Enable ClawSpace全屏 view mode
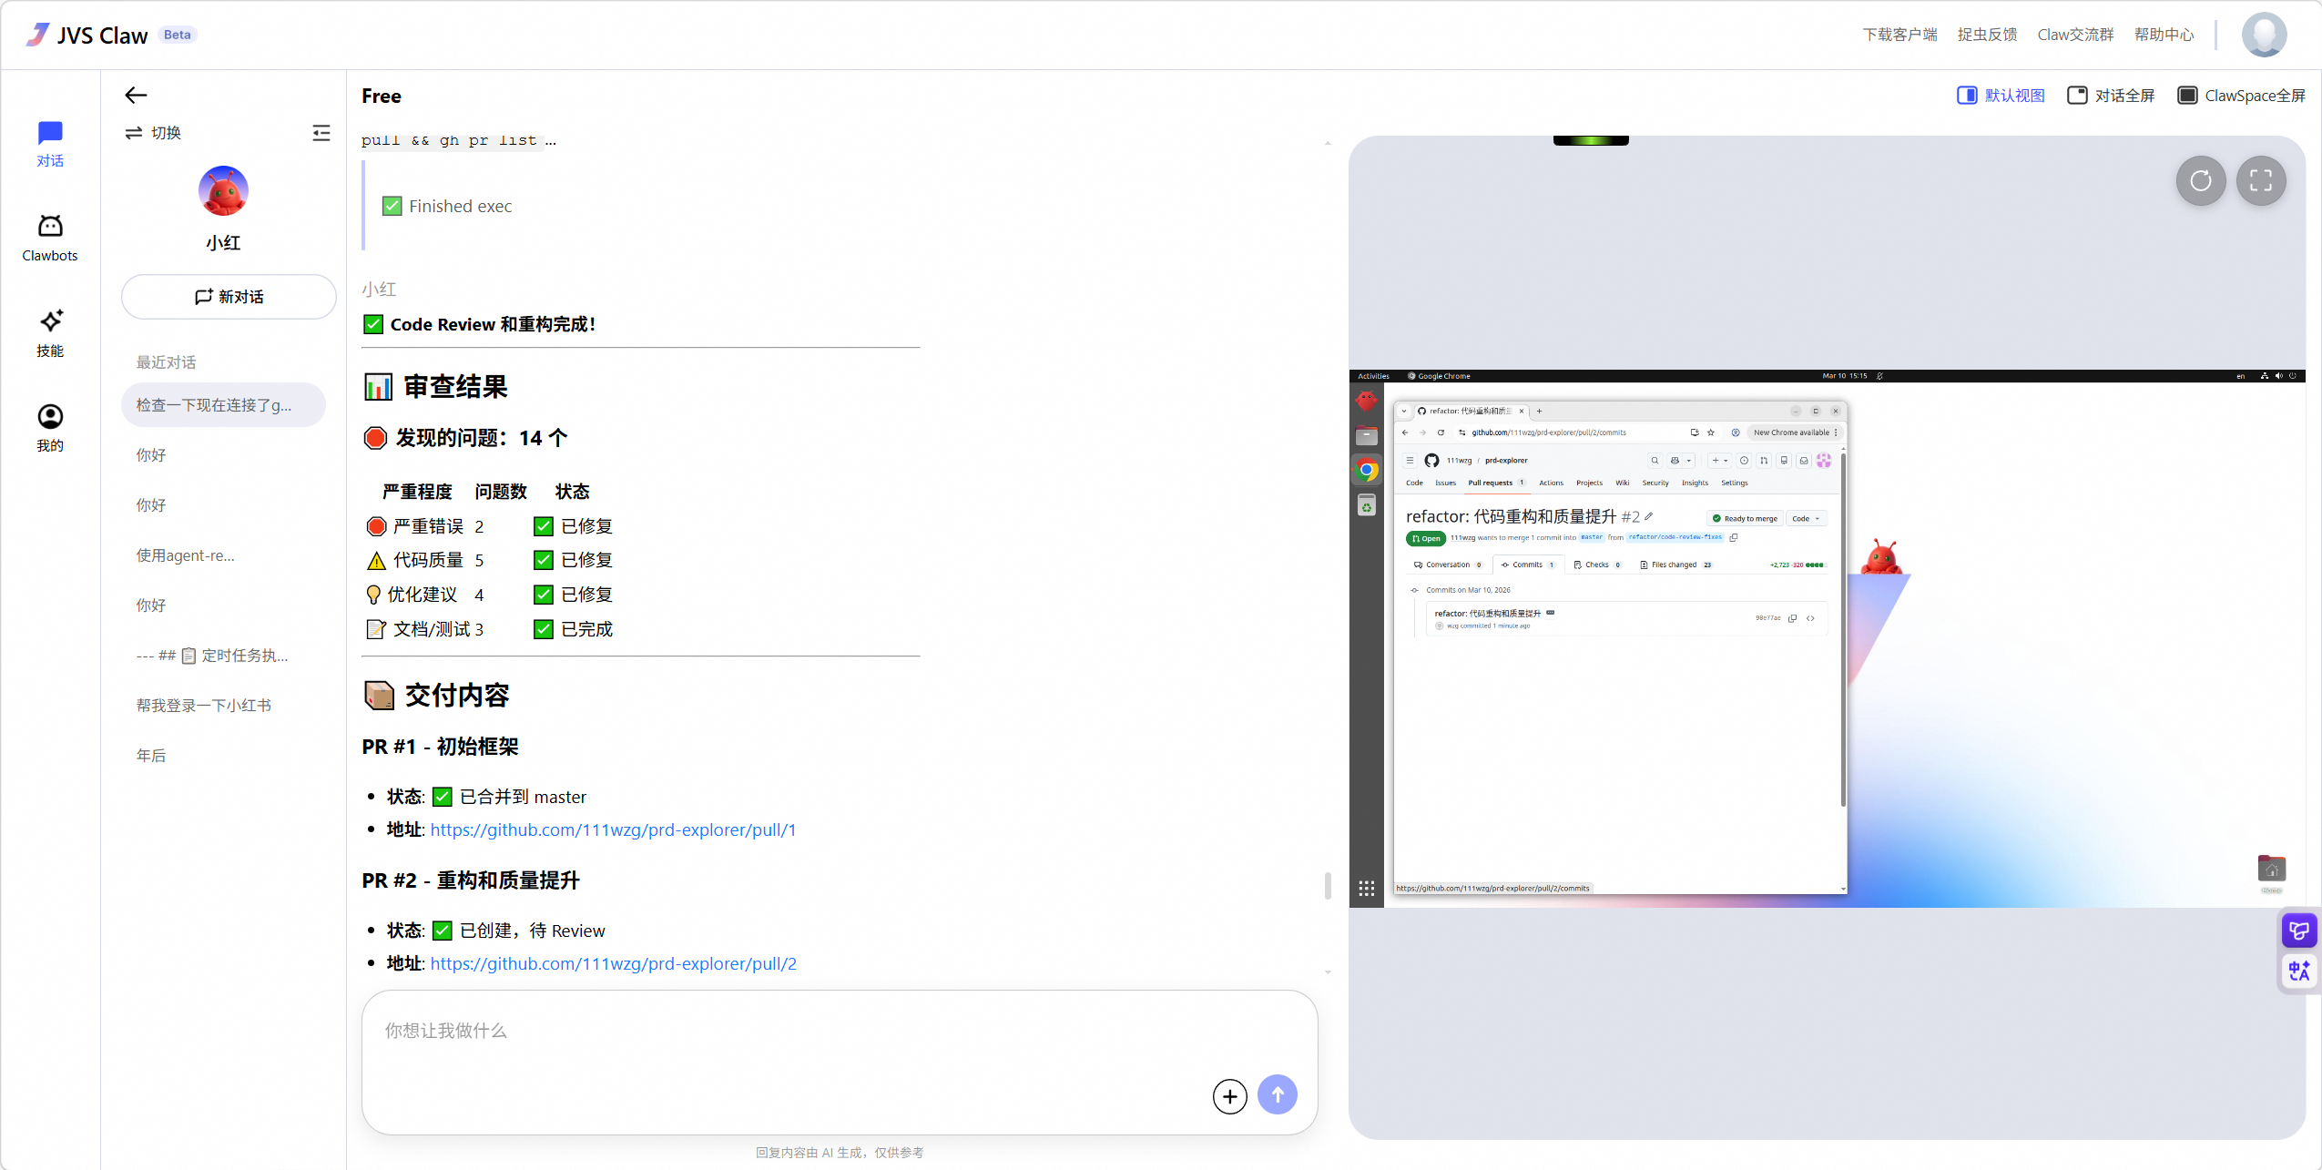2322x1170 pixels. click(x=2242, y=95)
